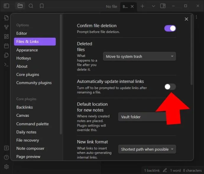Toggle the right sidebar icon
The image size is (204, 174).
pos(163,6)
